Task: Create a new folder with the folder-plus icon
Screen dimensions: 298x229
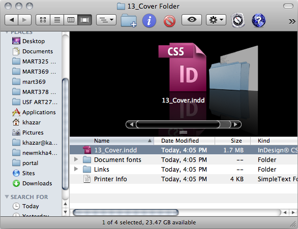Action: 129,20
